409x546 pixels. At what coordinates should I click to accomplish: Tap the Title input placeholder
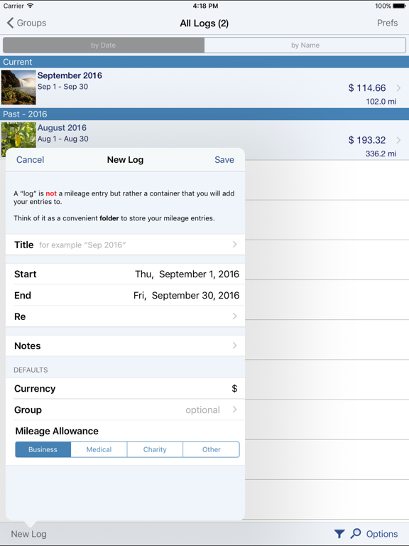coord(82,245)
